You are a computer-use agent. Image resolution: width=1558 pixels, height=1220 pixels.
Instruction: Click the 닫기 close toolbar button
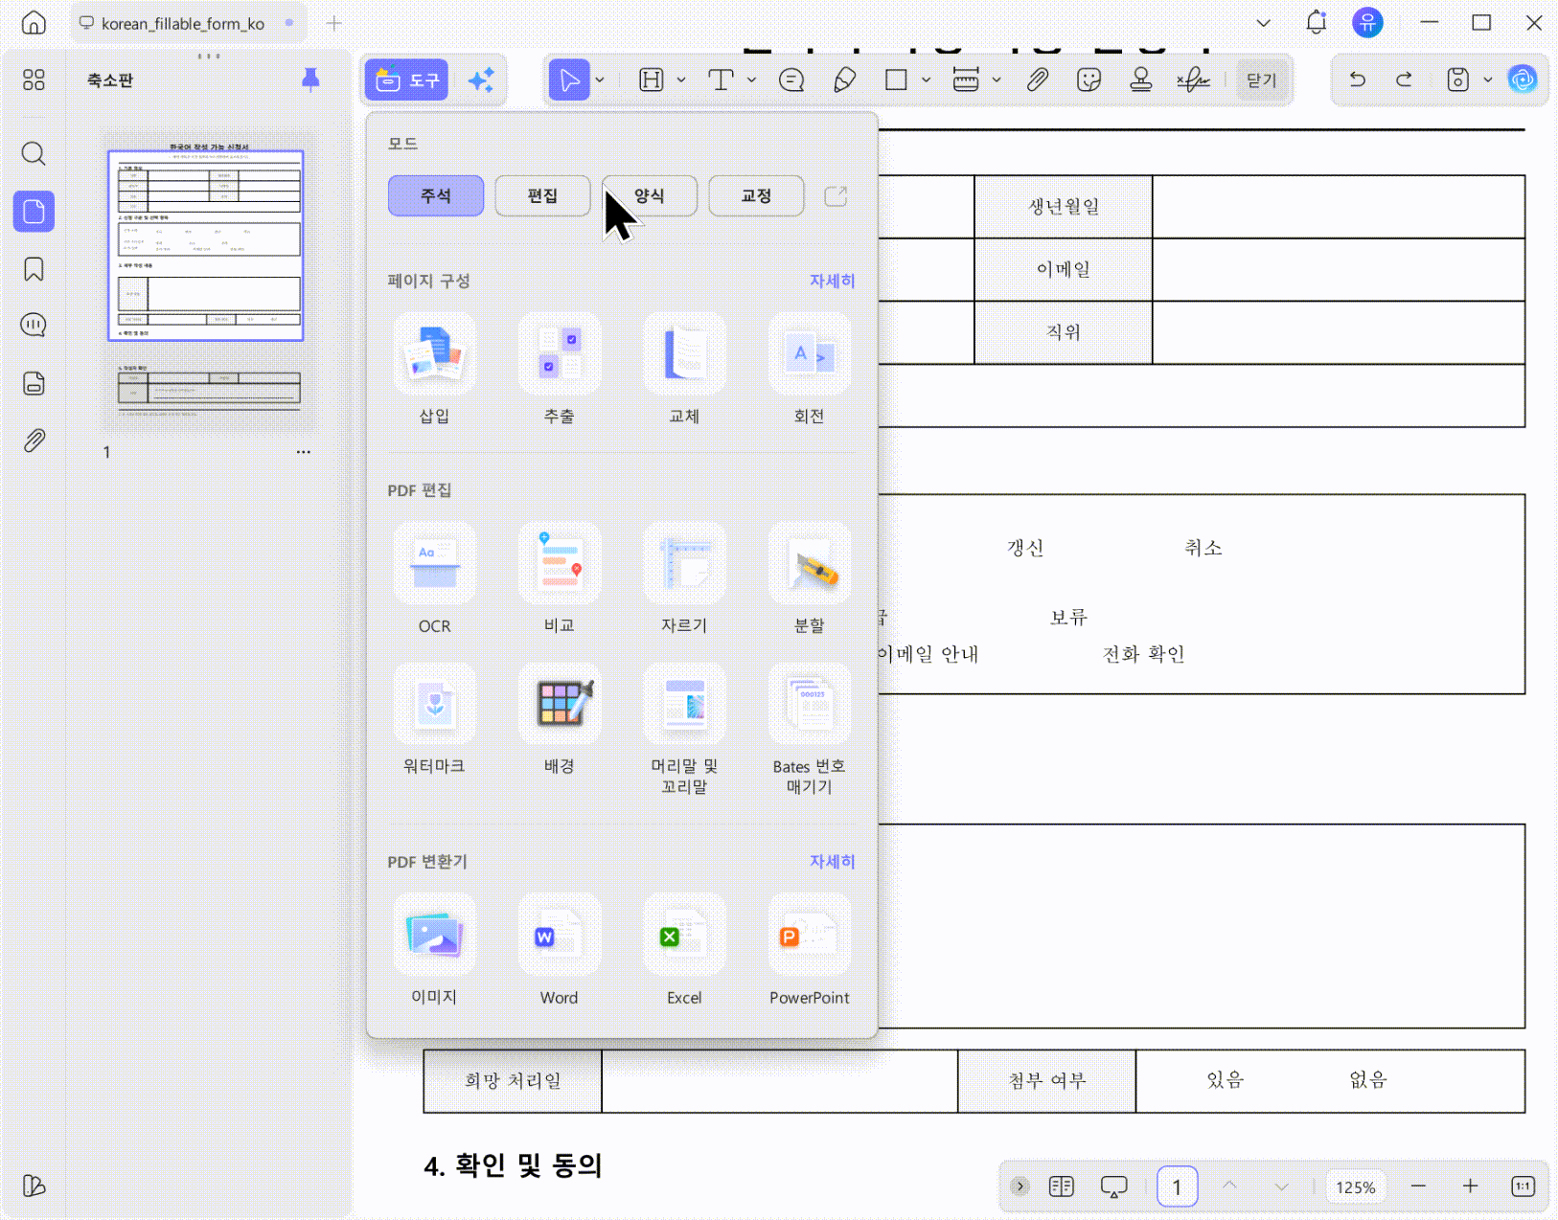1261,79
